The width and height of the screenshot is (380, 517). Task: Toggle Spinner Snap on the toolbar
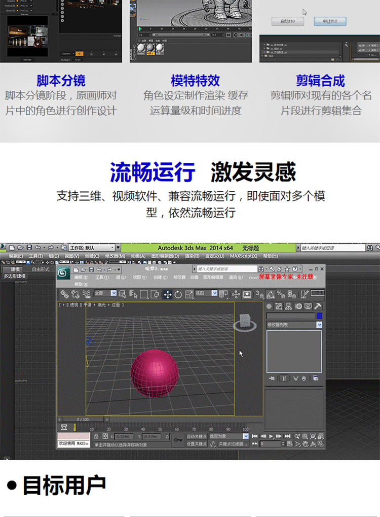[x=291, y=294]
